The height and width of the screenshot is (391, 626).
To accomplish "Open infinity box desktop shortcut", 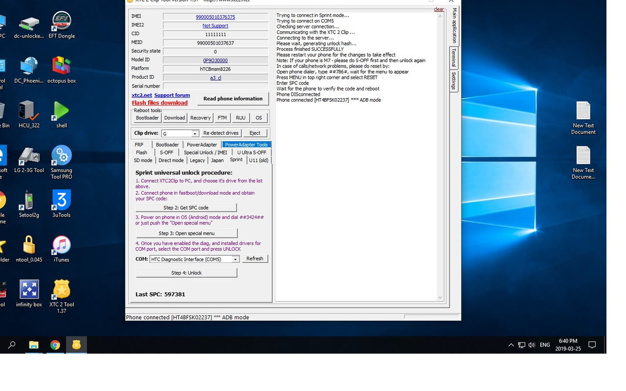I will tap(29, 294).
